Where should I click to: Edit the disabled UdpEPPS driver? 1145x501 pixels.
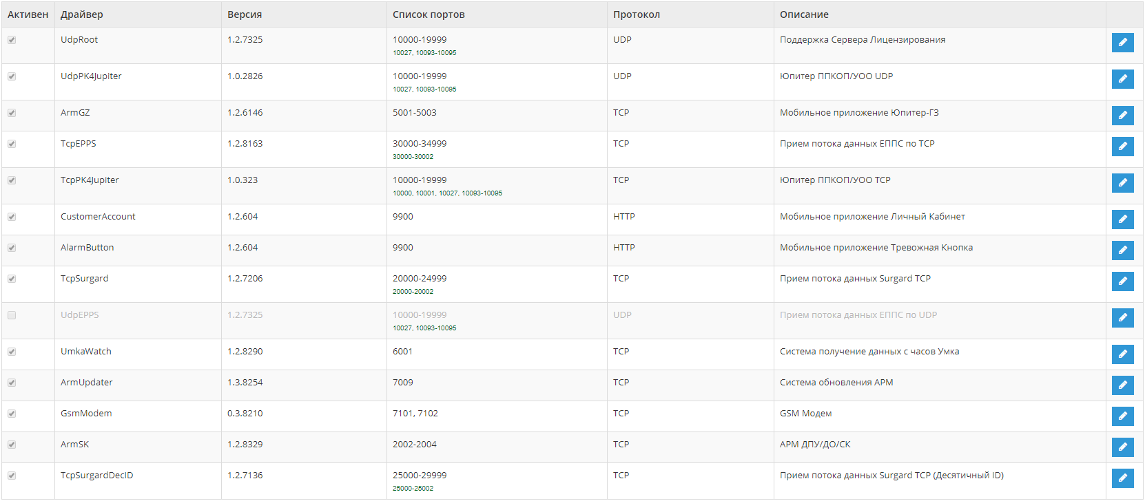pos(1122,318)
